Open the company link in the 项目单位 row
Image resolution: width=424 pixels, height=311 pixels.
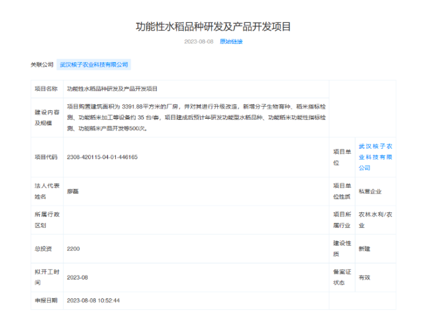pos(375,157)
